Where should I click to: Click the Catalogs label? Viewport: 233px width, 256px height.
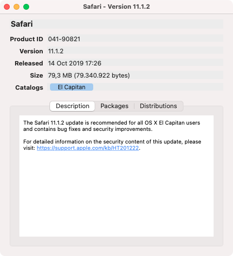pos(29,87)
